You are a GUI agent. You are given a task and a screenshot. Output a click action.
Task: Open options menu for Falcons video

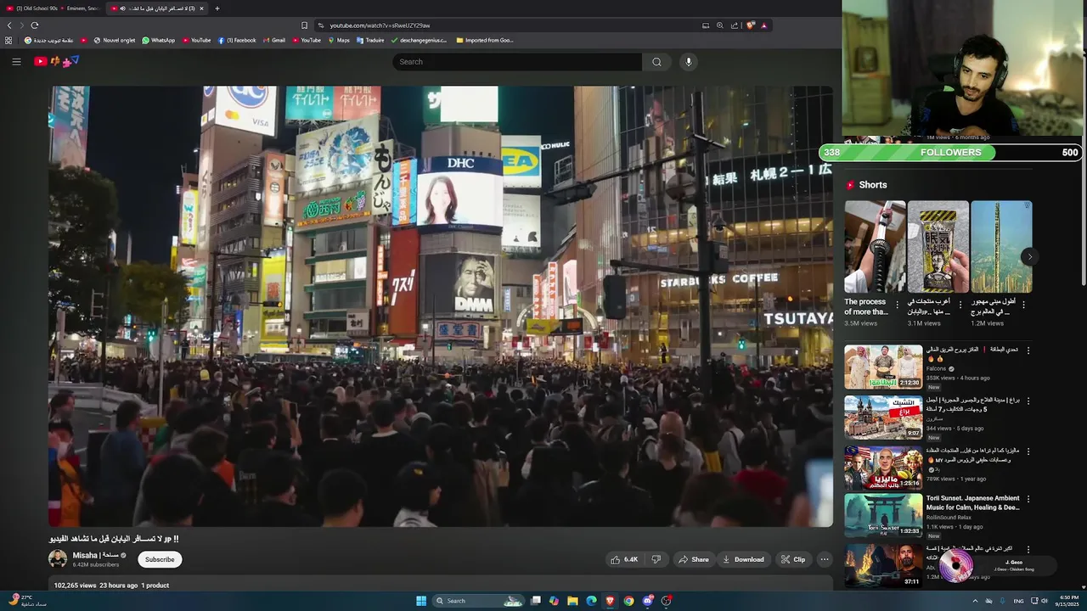coord(1028,350)
